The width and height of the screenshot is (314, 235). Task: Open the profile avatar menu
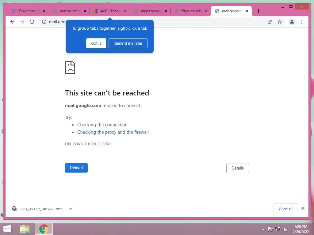[292, 22]
